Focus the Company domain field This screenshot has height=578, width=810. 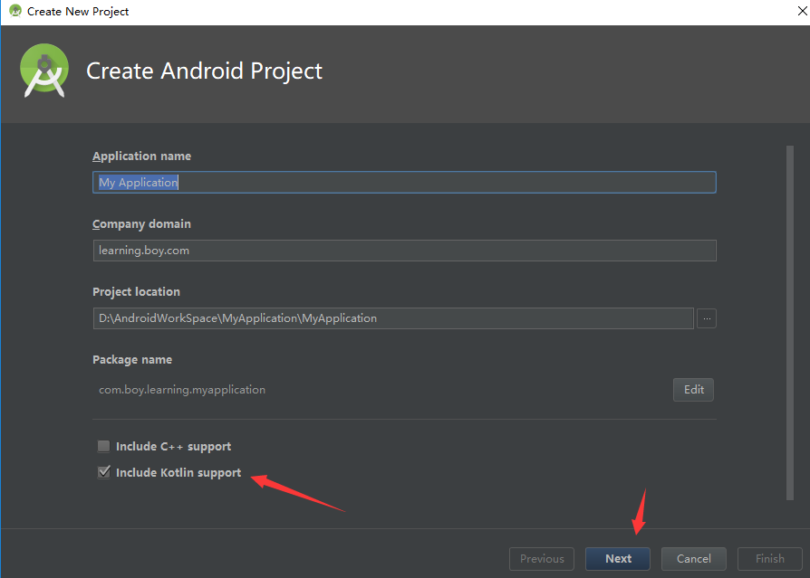coord(404,251)
